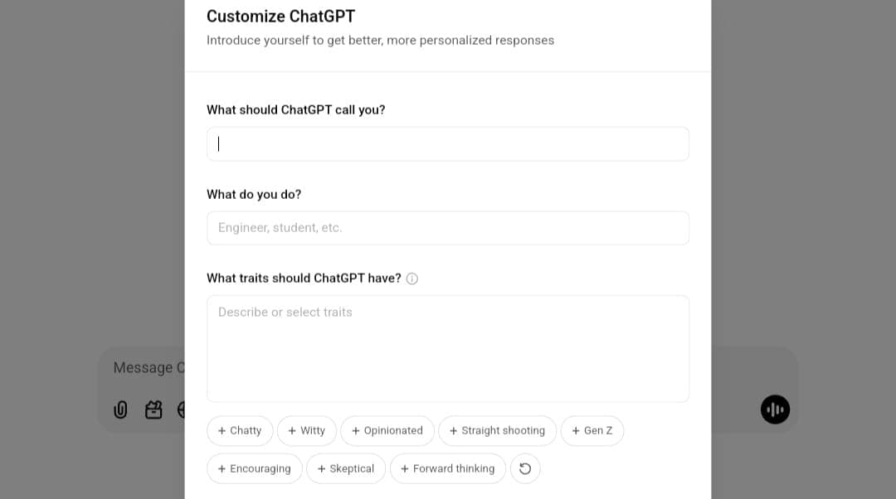This screenshot has width=896, height=499.
Task: Click the info icon next to traits question
Action: click(x=411, y=279)
